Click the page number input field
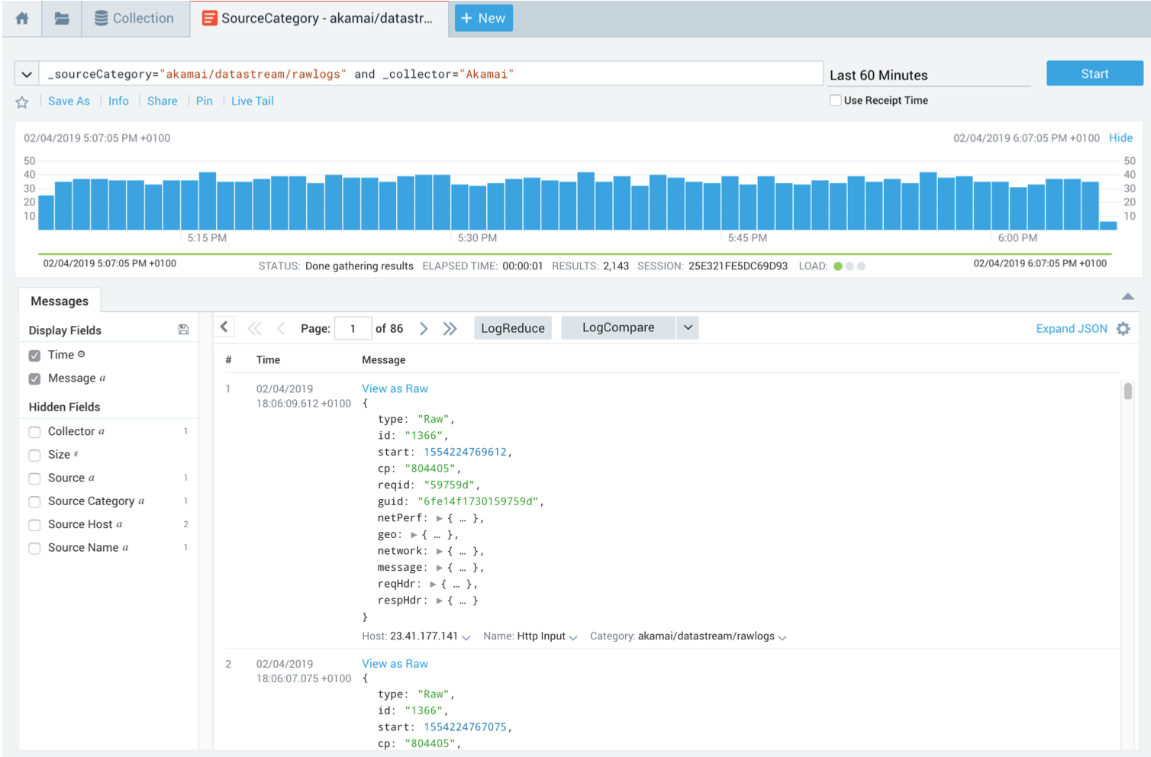1151x757 pixels. 353,329
